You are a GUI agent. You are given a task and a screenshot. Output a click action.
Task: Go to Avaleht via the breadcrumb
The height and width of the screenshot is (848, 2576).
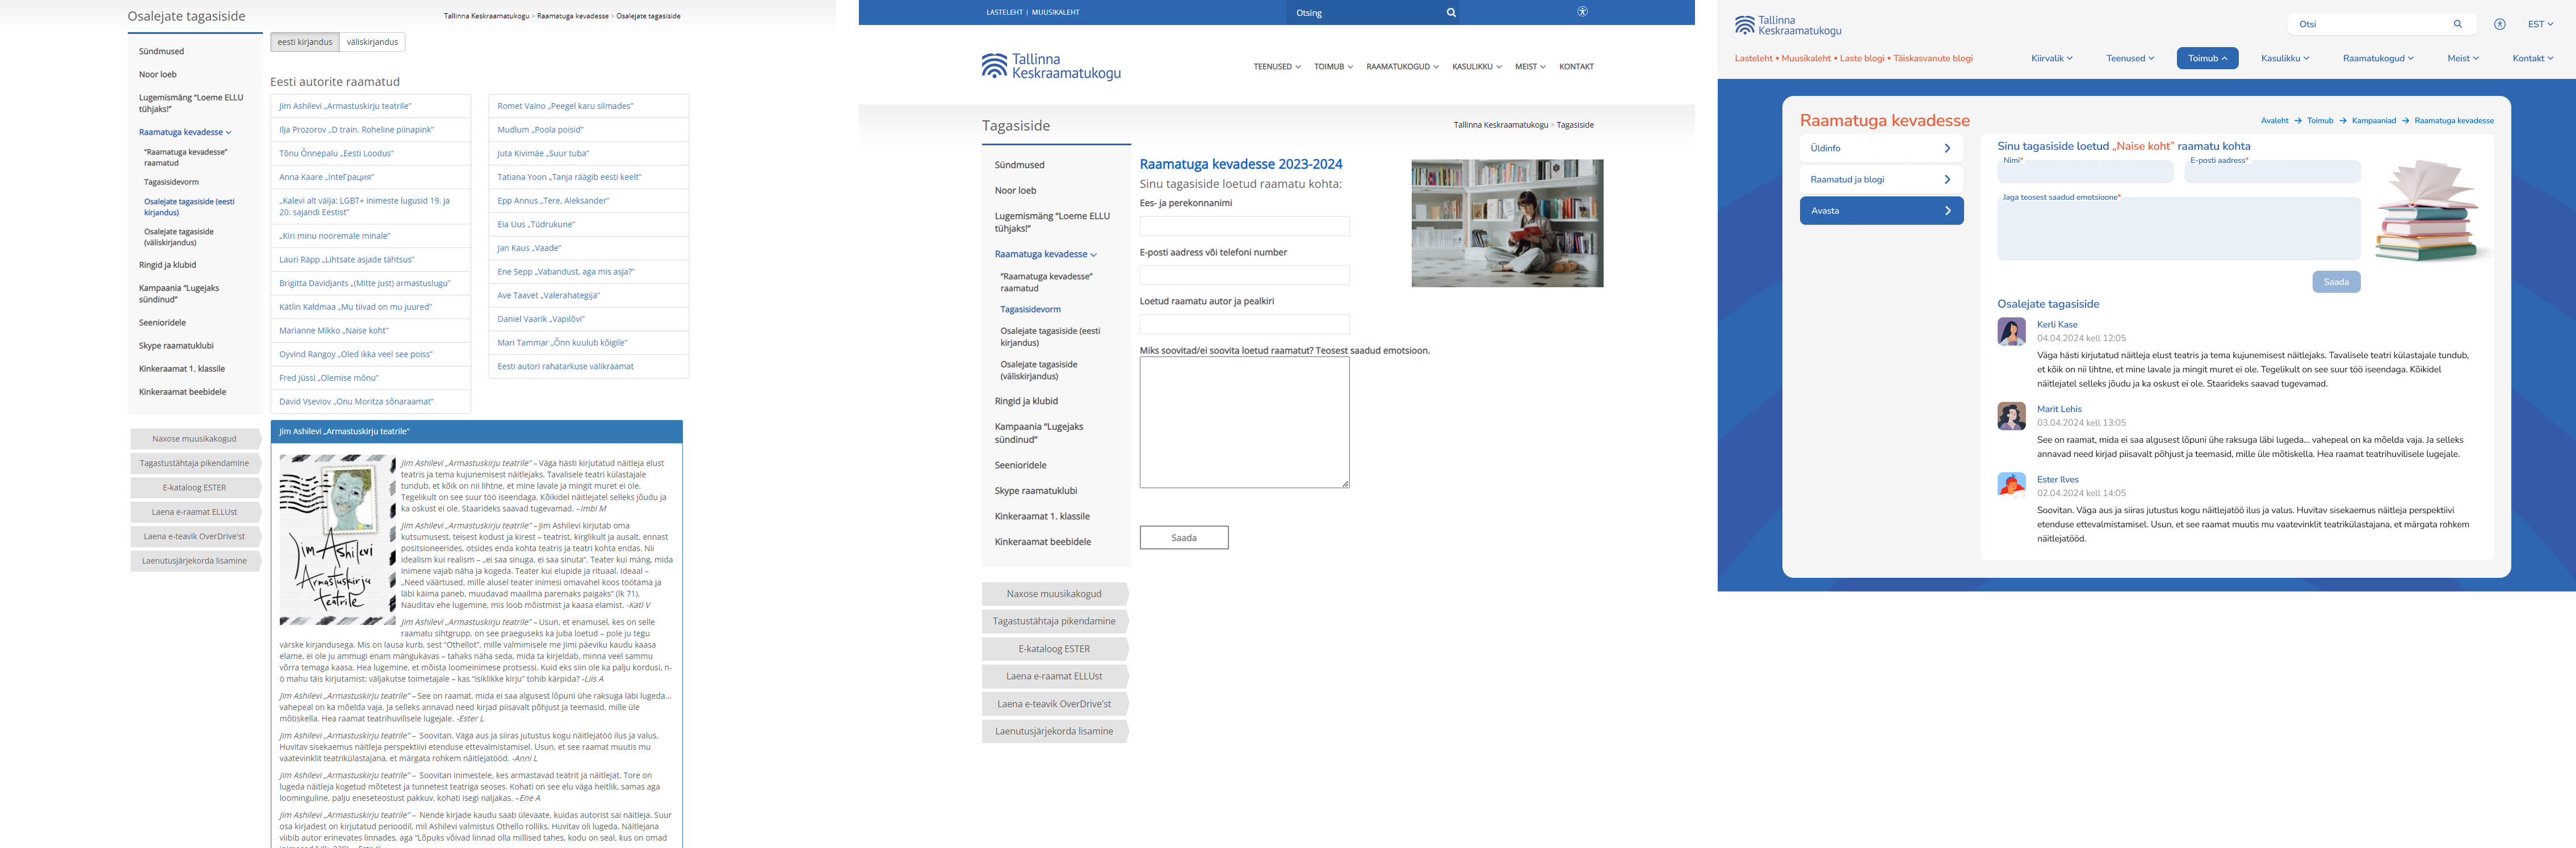pos(2275,120)
